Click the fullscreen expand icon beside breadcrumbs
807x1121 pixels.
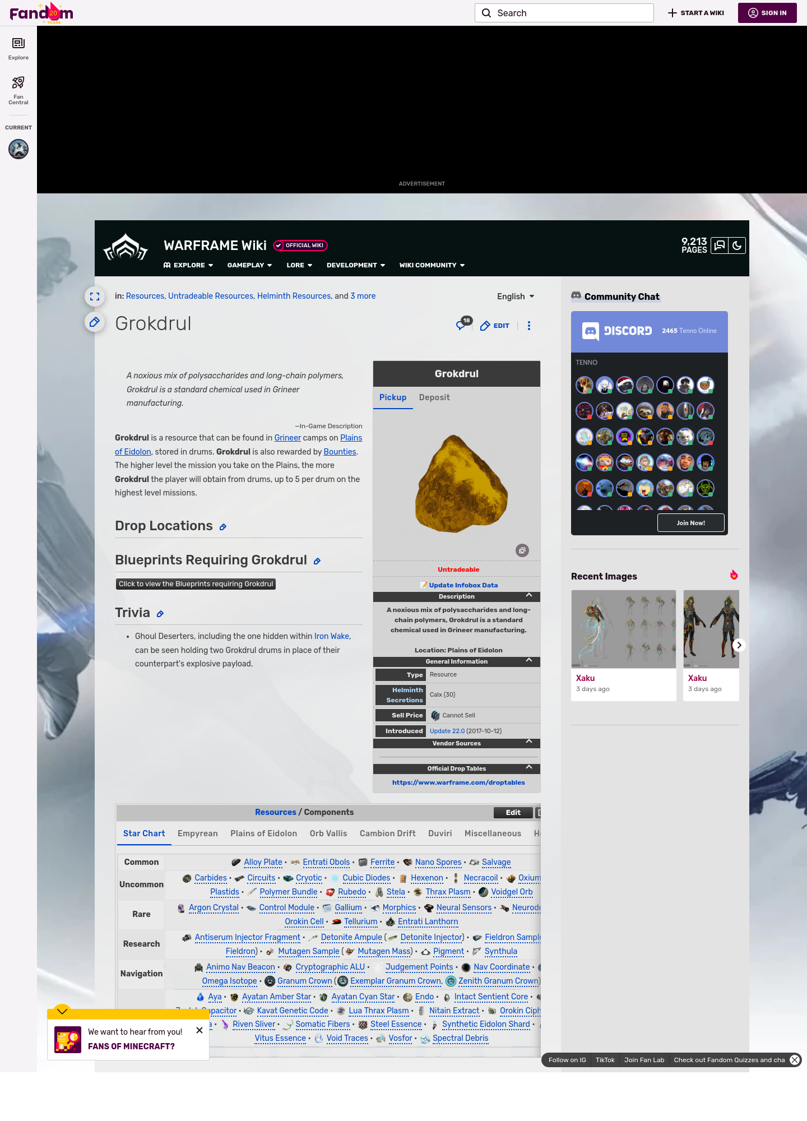pyautogui.click(x=95, y=297)
